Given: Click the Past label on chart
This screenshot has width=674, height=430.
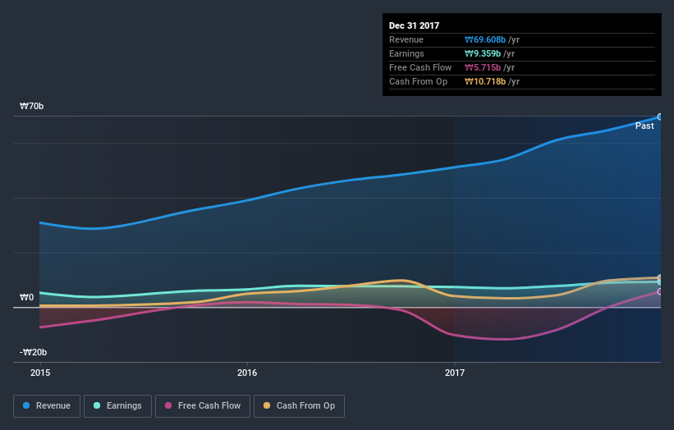Looking at the screenshot, I should 644,126.
